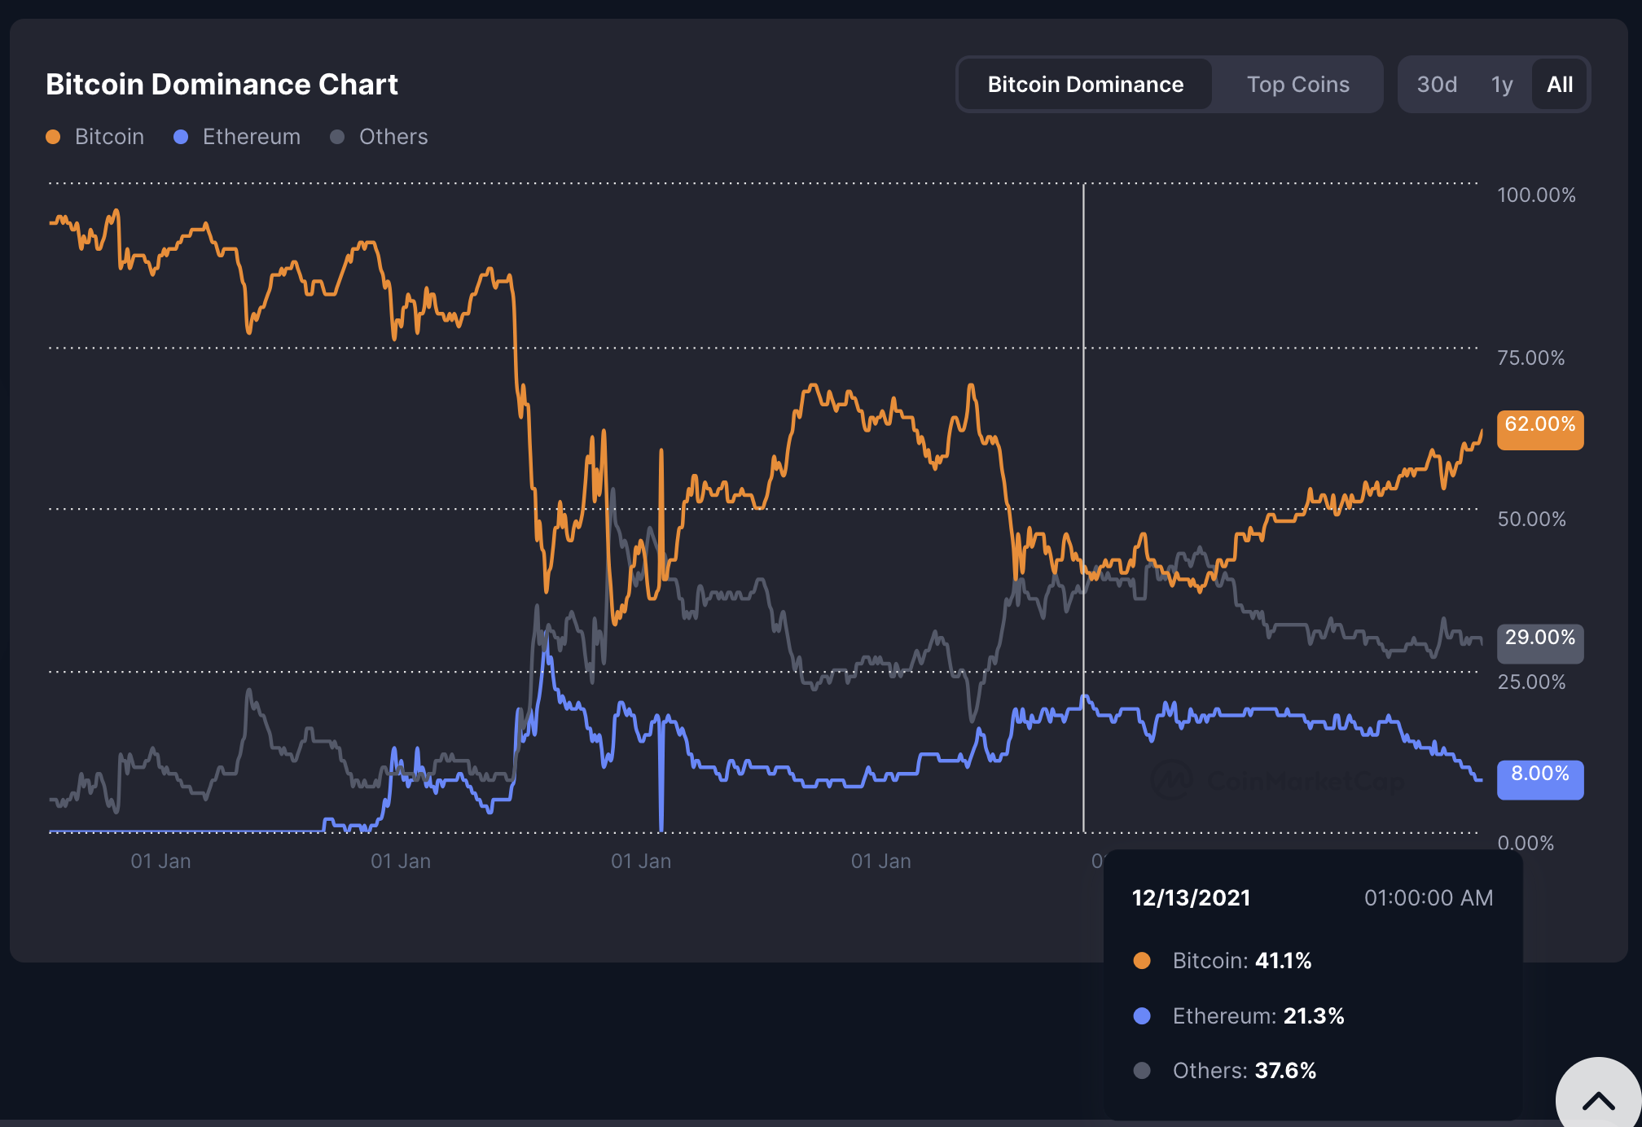Click the scroll-to-top chevron arrow button
This screenshot has height=1127, width=1642.
pyautogui.click(x=1598, y=1100)
